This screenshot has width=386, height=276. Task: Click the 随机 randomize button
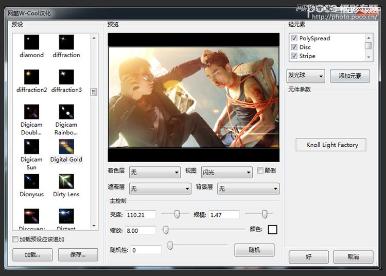click(254, 250)
